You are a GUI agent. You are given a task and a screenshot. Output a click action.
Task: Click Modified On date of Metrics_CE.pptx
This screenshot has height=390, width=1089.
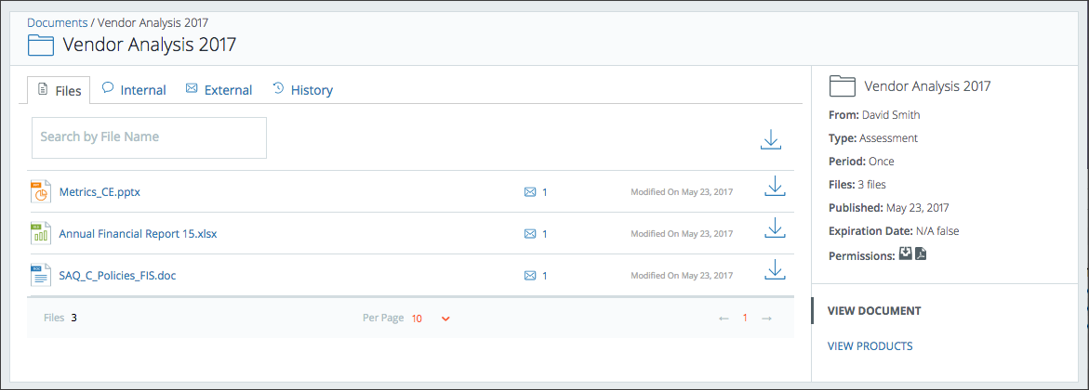point(682,192)
